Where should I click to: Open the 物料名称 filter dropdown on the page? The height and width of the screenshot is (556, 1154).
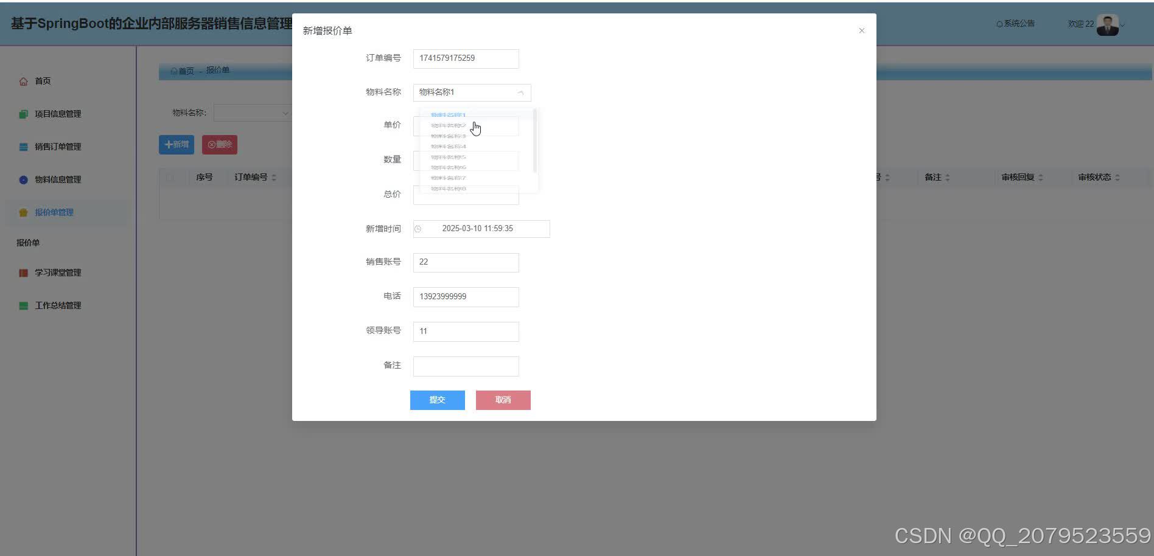tap(253, 113)
